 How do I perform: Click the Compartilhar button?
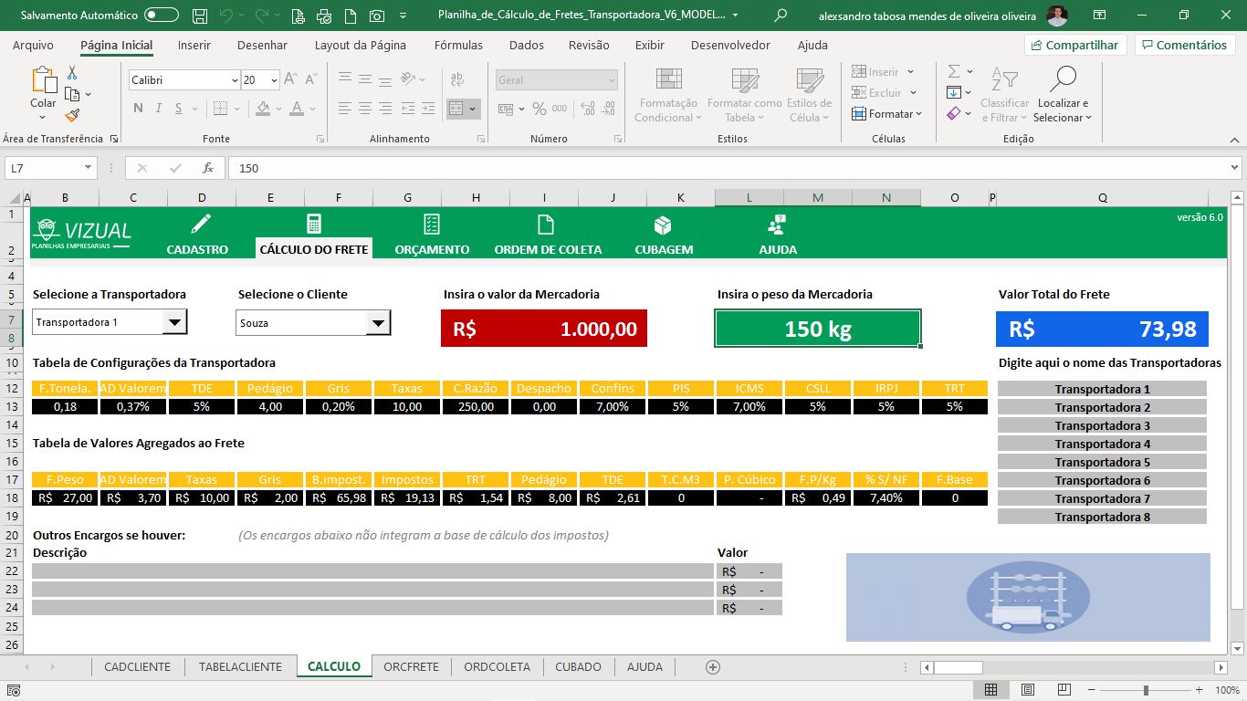pyautogui.click(x=1075, y=45)
